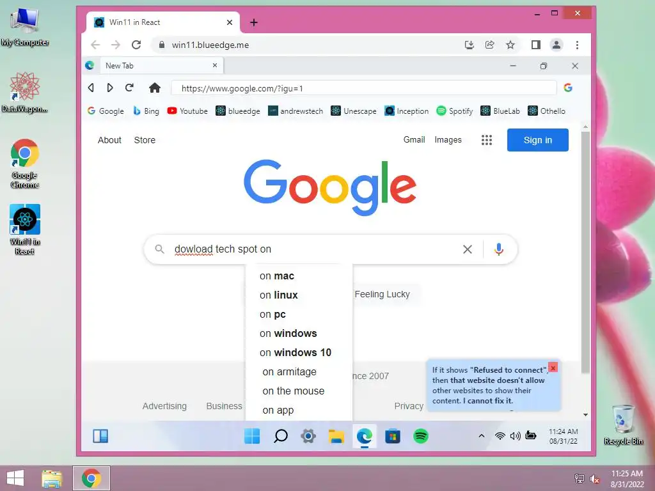Click the Chrome address bar win11.blueedge.me
Image resolution: width=655 pixels, height=491 pixels.
click(x=309, y=45)
